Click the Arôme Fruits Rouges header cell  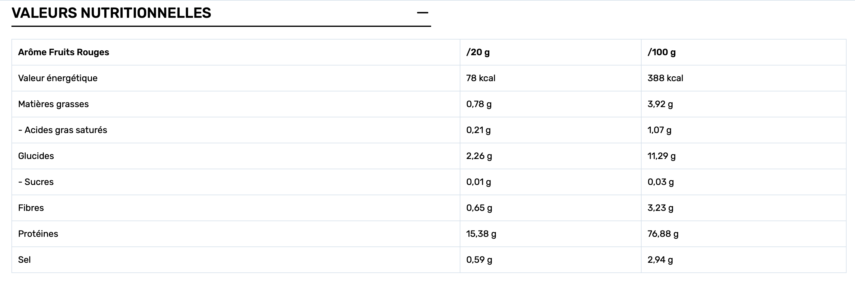click(63, 52)
